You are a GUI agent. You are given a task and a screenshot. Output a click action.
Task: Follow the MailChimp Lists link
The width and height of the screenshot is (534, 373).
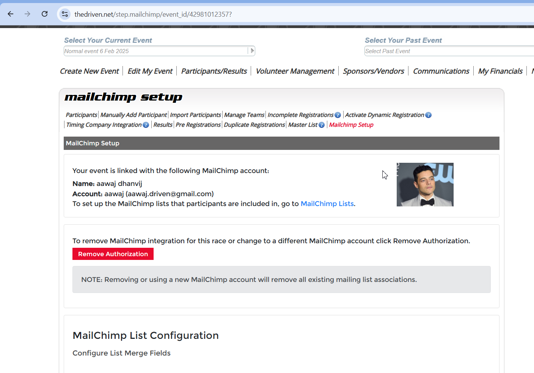click(327, 204)
